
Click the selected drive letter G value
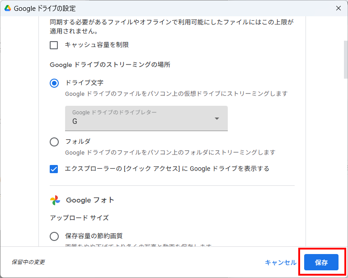point(75,122)
